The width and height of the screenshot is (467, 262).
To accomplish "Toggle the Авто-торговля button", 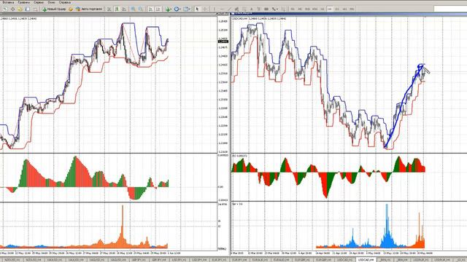I will pos(89,9).
